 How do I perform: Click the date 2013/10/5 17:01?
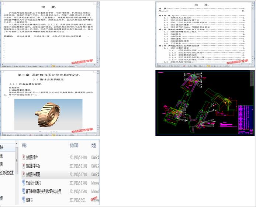pos(78,175)
